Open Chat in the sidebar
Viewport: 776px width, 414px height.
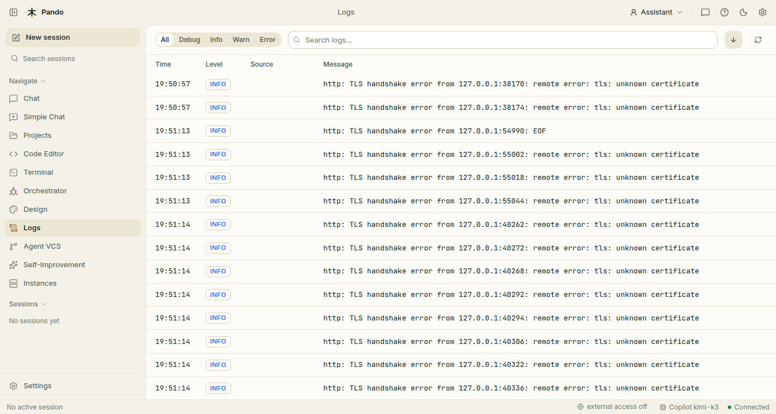pos(73,99)
